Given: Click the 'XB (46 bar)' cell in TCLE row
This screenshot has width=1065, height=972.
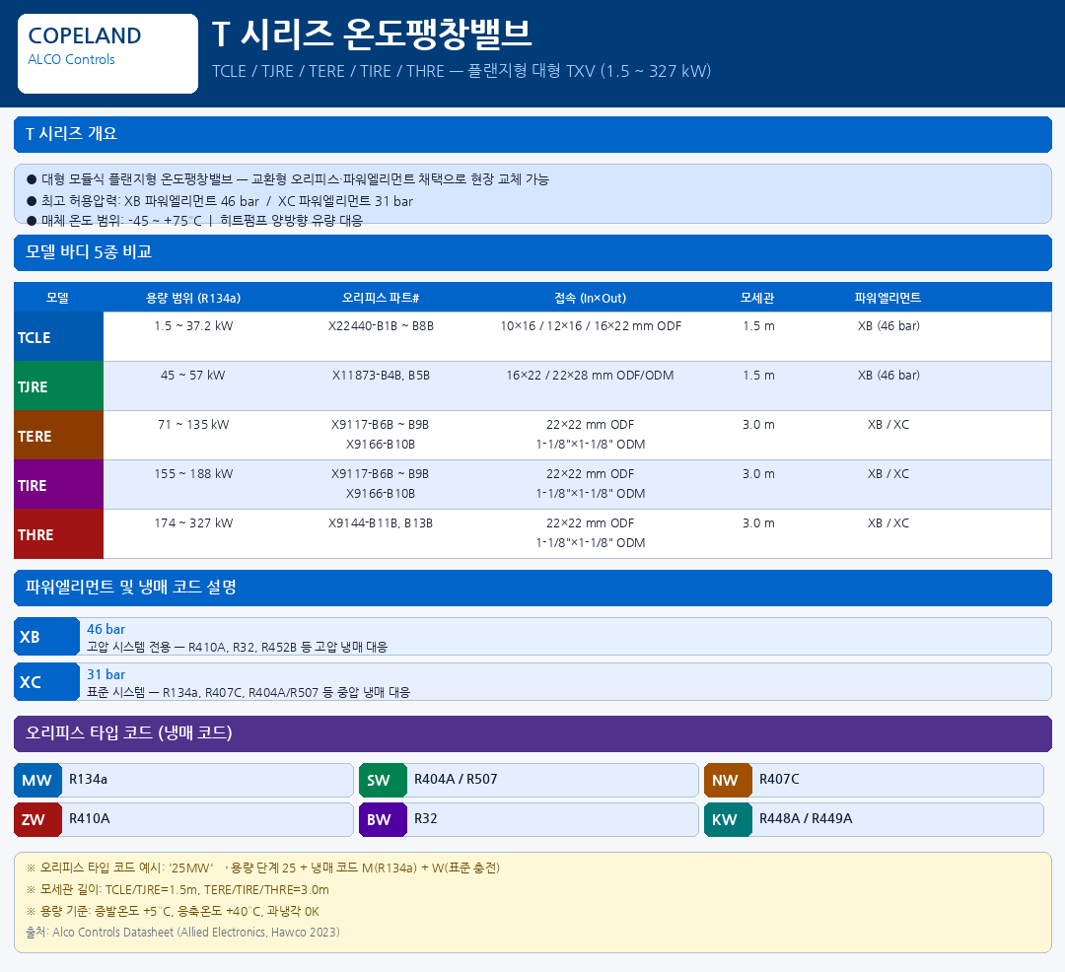Looking at the screenshot, I should pos(888,326).
